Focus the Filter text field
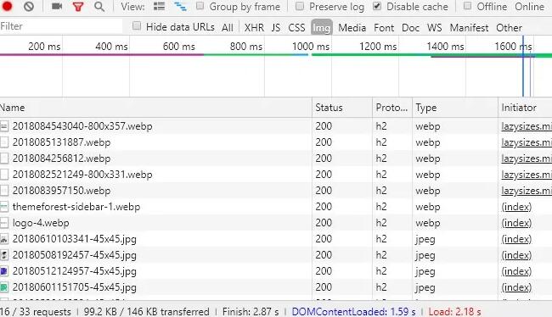Screen dimensions: 552x317 pos(61,26)
